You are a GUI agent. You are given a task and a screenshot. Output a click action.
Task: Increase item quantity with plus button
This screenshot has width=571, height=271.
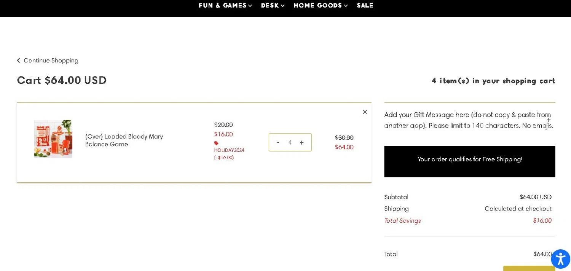tap(302, 142)
